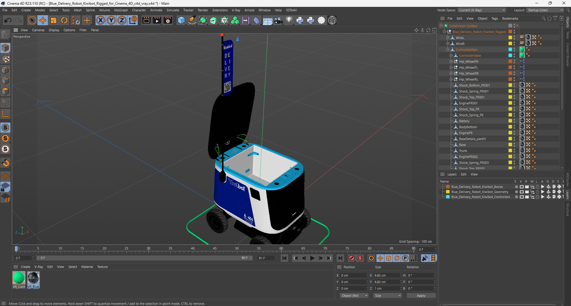
Task: Click the Undo arrow in the toolbar
Action: [8, 20]
